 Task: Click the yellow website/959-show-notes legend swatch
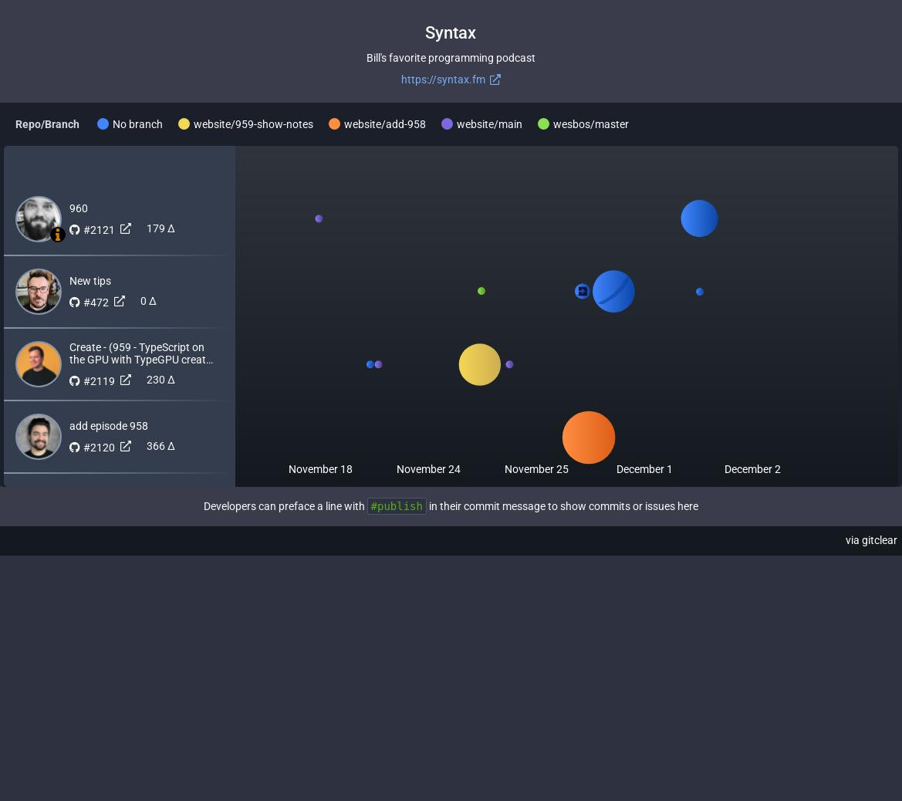pyautogui.click(x=184, y=123)
